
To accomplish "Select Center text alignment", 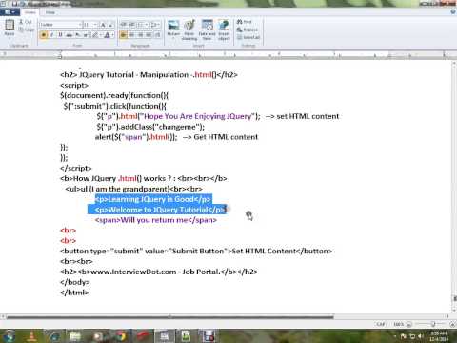I will tap(131, 35).
